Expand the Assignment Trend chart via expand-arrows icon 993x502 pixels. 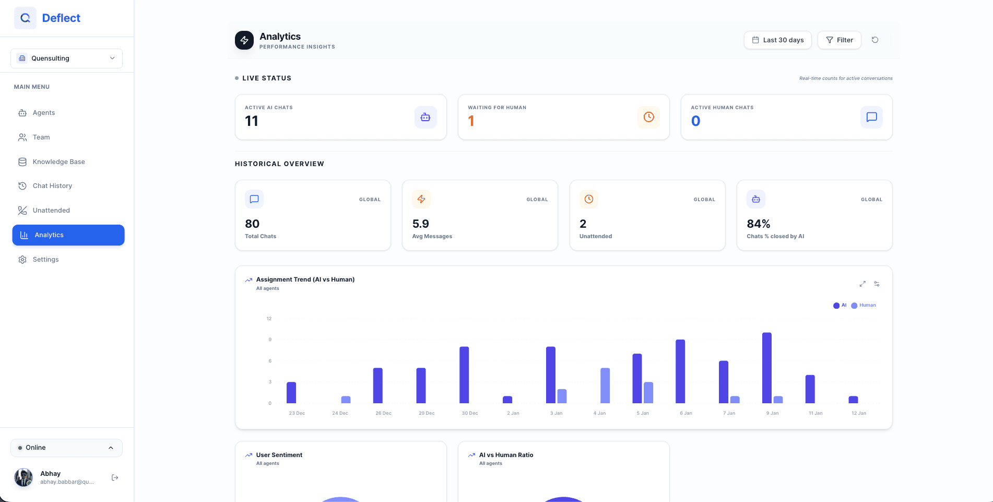click(862, 284)
